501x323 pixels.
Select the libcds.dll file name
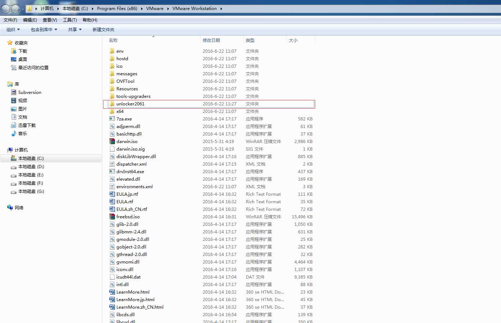pos(125,314)
